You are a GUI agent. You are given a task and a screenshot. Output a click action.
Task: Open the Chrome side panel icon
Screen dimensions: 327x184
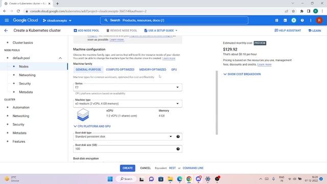point(309,11)
